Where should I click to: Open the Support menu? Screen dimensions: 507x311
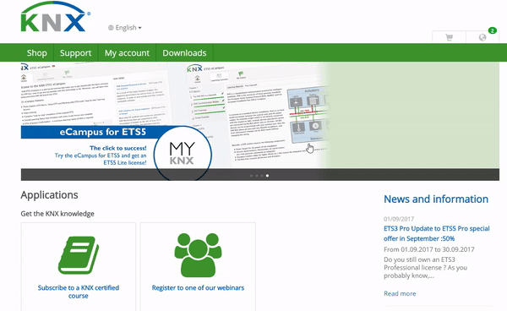pyautogui.click(x=76, y=52)
